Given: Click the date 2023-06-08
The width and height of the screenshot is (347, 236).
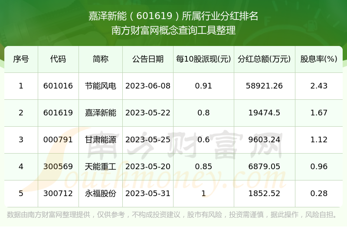Looking at the screenshot, I should click(148, 86).
